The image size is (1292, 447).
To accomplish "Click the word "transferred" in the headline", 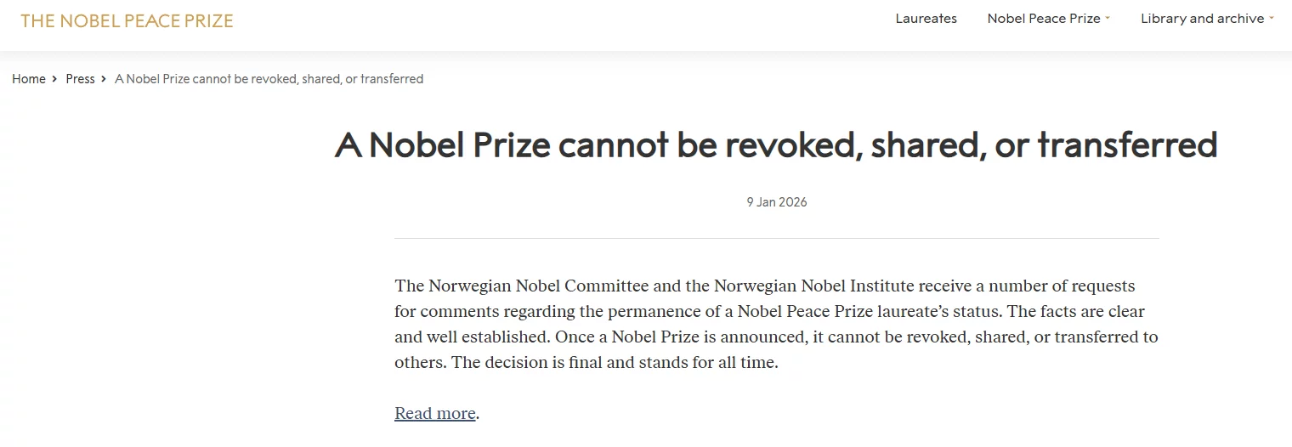I will coord(1127,145).
